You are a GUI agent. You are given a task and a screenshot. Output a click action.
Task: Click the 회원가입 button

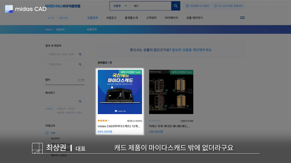click(63, 18)
